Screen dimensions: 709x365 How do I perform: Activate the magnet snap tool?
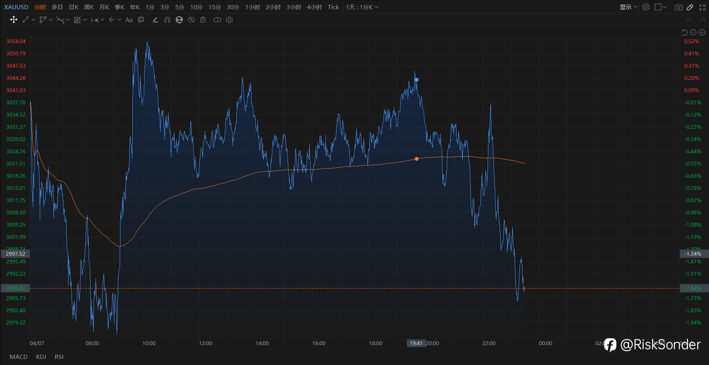click(x=167, y=20)
